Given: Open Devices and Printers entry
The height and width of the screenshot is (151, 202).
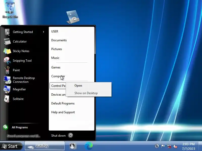Looking at the screenshot, I should [58, 95].
